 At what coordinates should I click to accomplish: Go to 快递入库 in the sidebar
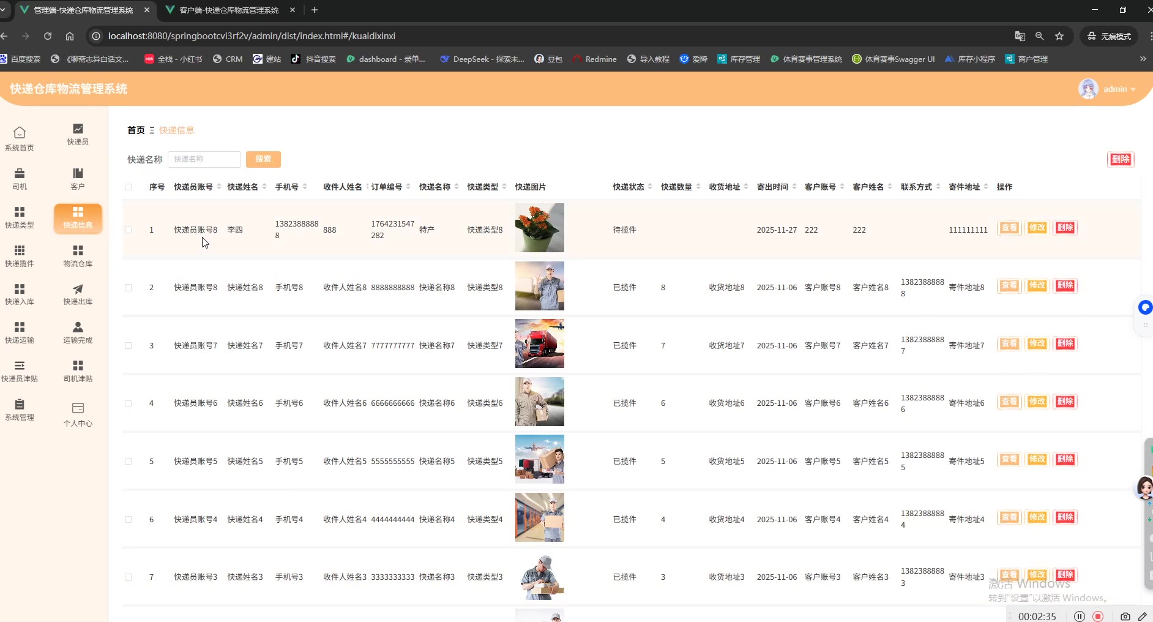pos(20,294)
